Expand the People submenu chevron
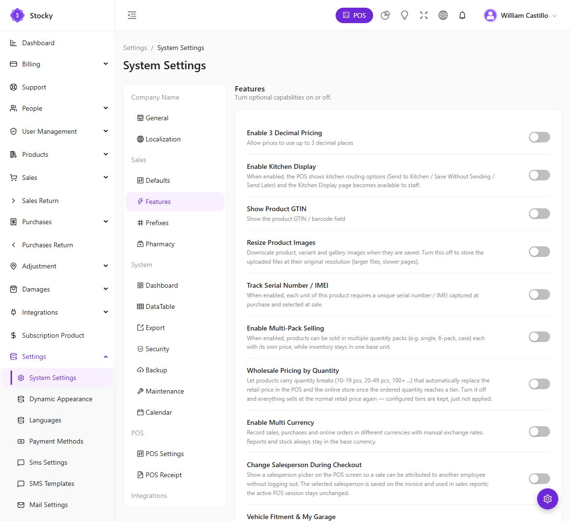 pos(106,108)
